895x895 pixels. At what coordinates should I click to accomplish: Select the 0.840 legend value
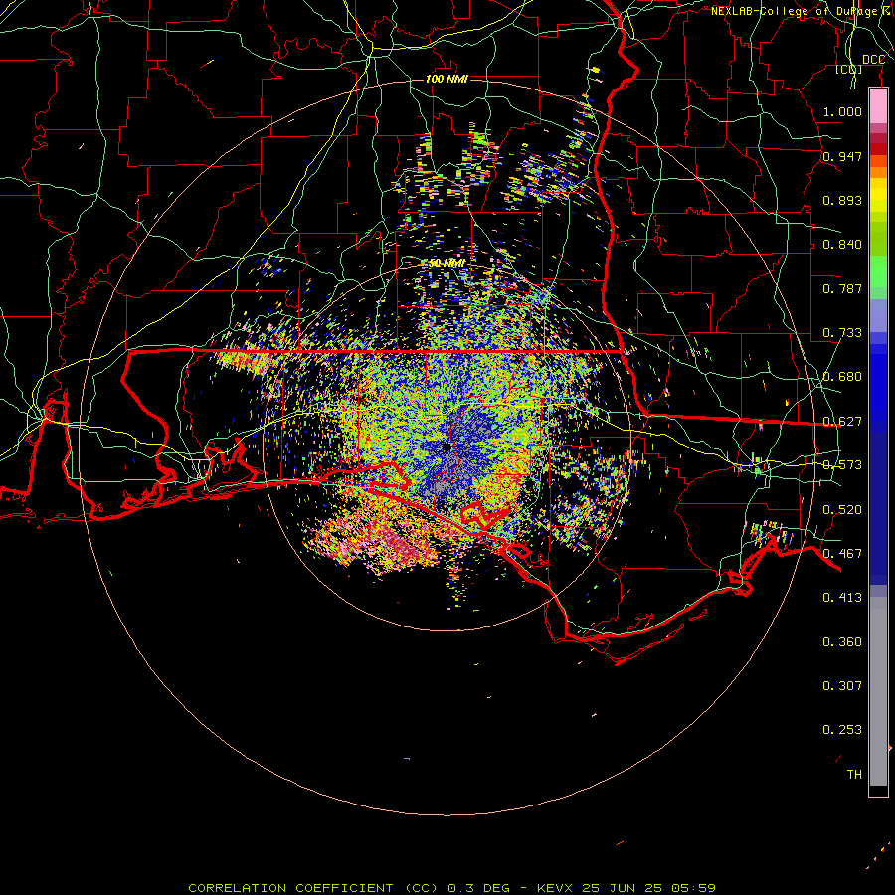pyautogui.click(x=842, y=245)
